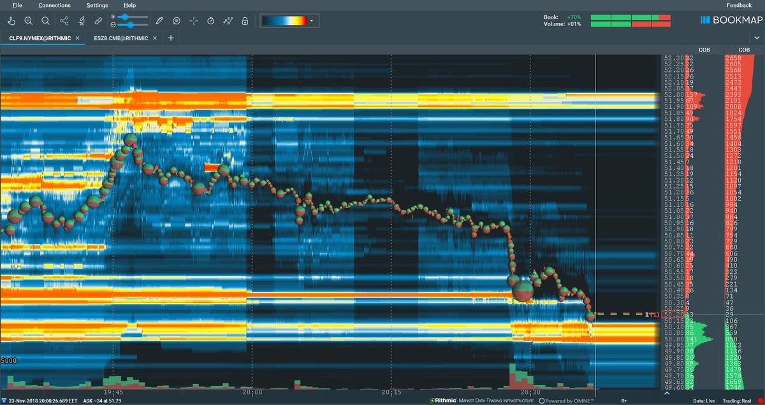Click the Powered by OMNE label

(x=565, y=401)
